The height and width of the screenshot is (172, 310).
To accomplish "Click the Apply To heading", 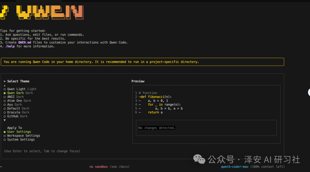I will pos(15,128).
